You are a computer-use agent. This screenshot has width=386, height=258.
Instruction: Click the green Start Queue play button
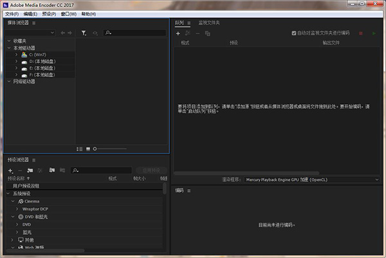pos(374,33)
